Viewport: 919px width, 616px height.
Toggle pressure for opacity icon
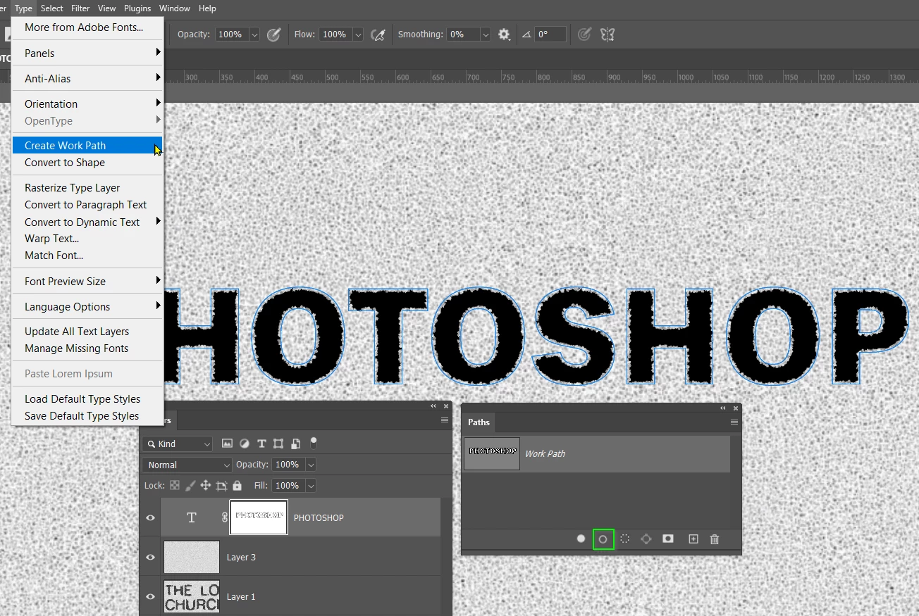274,34
